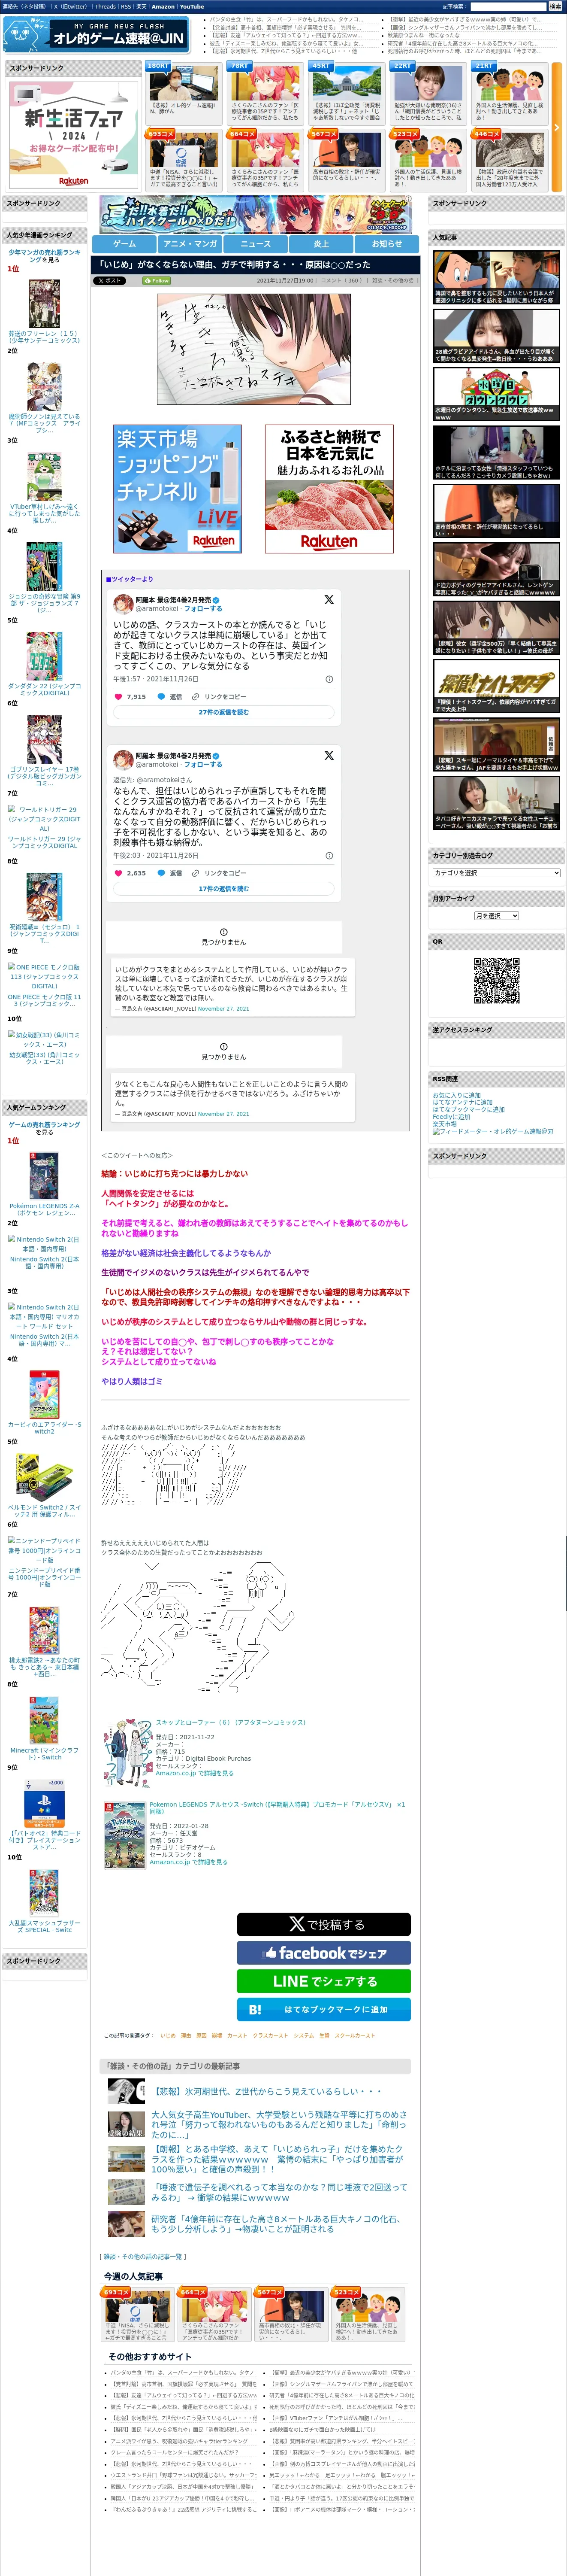Open ふるさと納税で日本を元気に ad
567x2576 pixels.
(x=329, y=489)
